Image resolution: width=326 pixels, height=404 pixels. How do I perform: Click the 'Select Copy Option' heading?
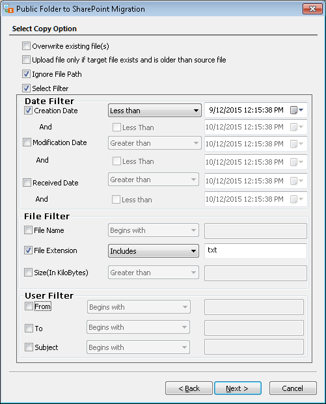(x=44, y=29)
